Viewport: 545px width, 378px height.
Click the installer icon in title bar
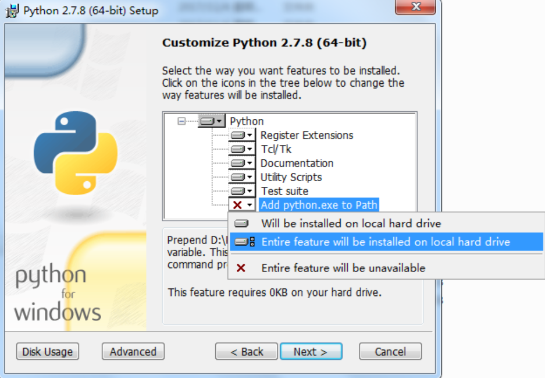(x=13, y=10)
